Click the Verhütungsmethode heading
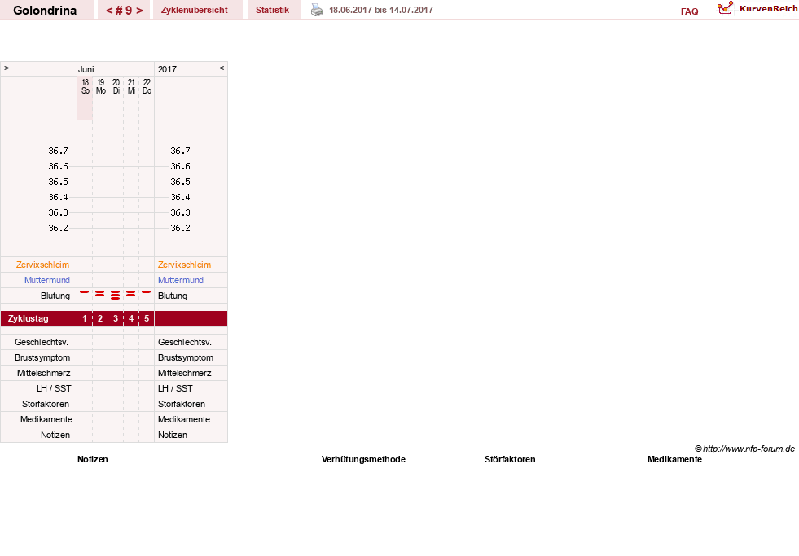 point(363,459)
